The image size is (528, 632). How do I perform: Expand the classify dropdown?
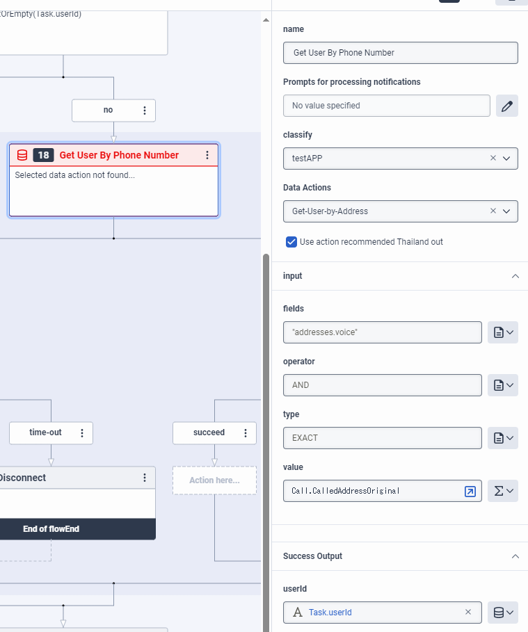pyautogui.click(x=506, y=158)
